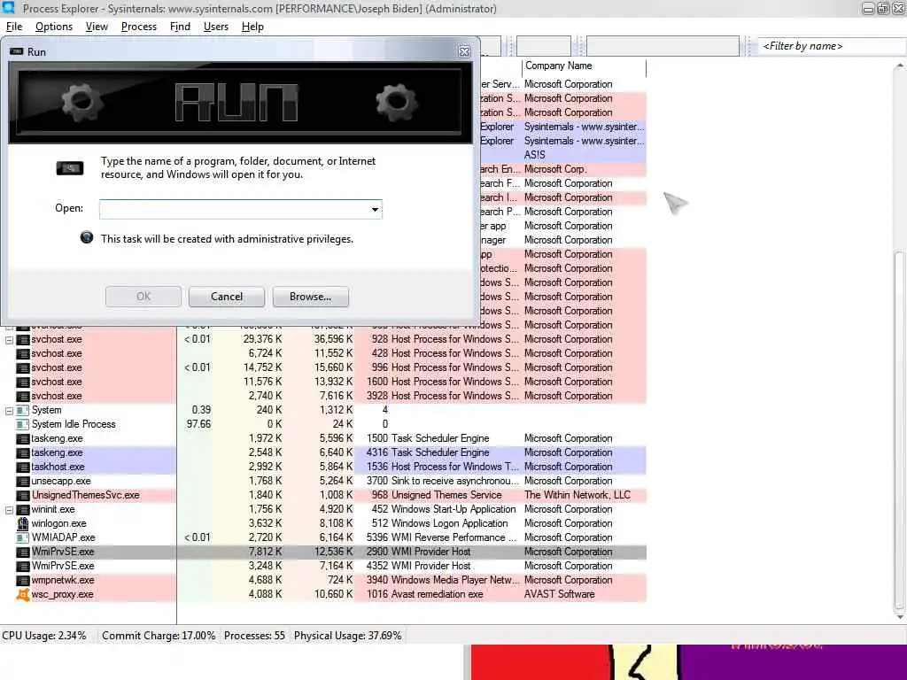
Task: Select the wmpnetwk.exe process name
Action: (x=63, y=580)
